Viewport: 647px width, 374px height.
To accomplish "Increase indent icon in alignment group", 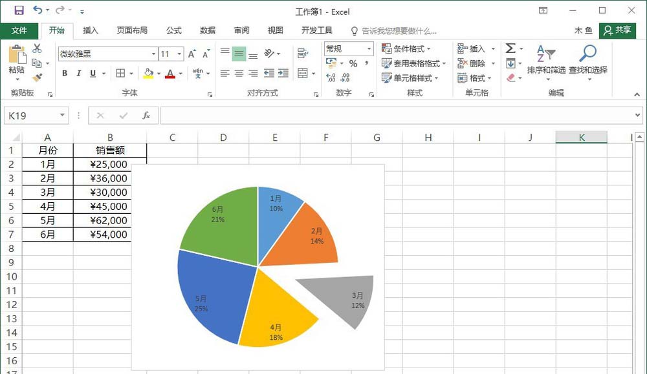I will tap(283, 74).
